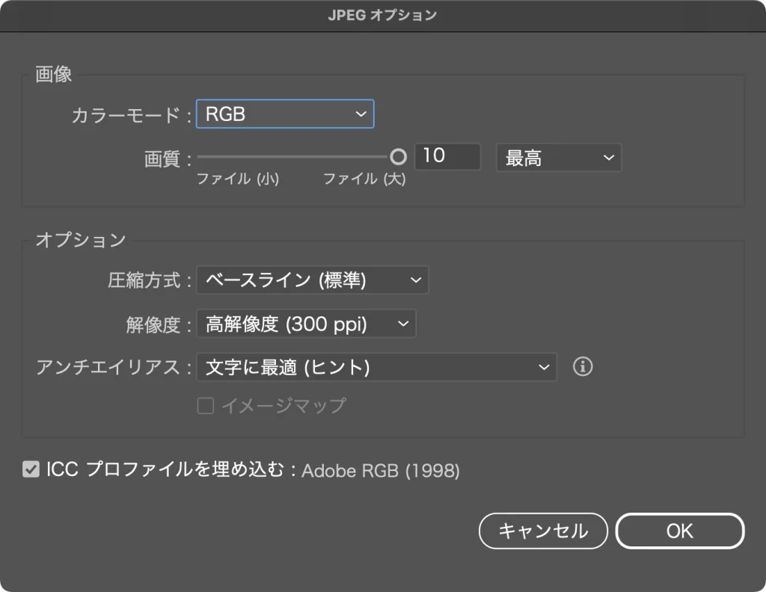Open the 圧縮方式 ベースライン (標準) dropdown

(x=312, y=280)
